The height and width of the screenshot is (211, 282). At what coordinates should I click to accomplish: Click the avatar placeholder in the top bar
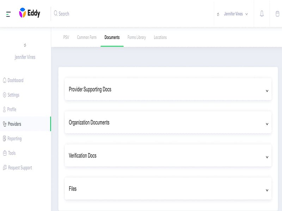tap(218, 14)
